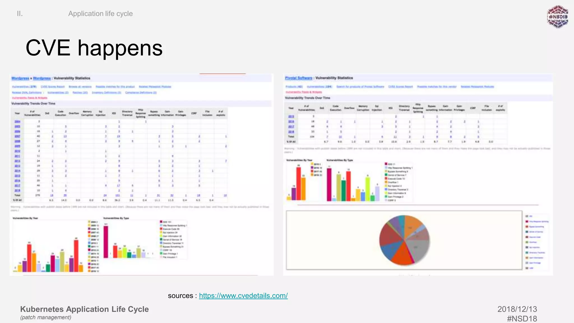
Task: Select the '(patch management)' footer subtitle
Action: (x=46, y=317)
